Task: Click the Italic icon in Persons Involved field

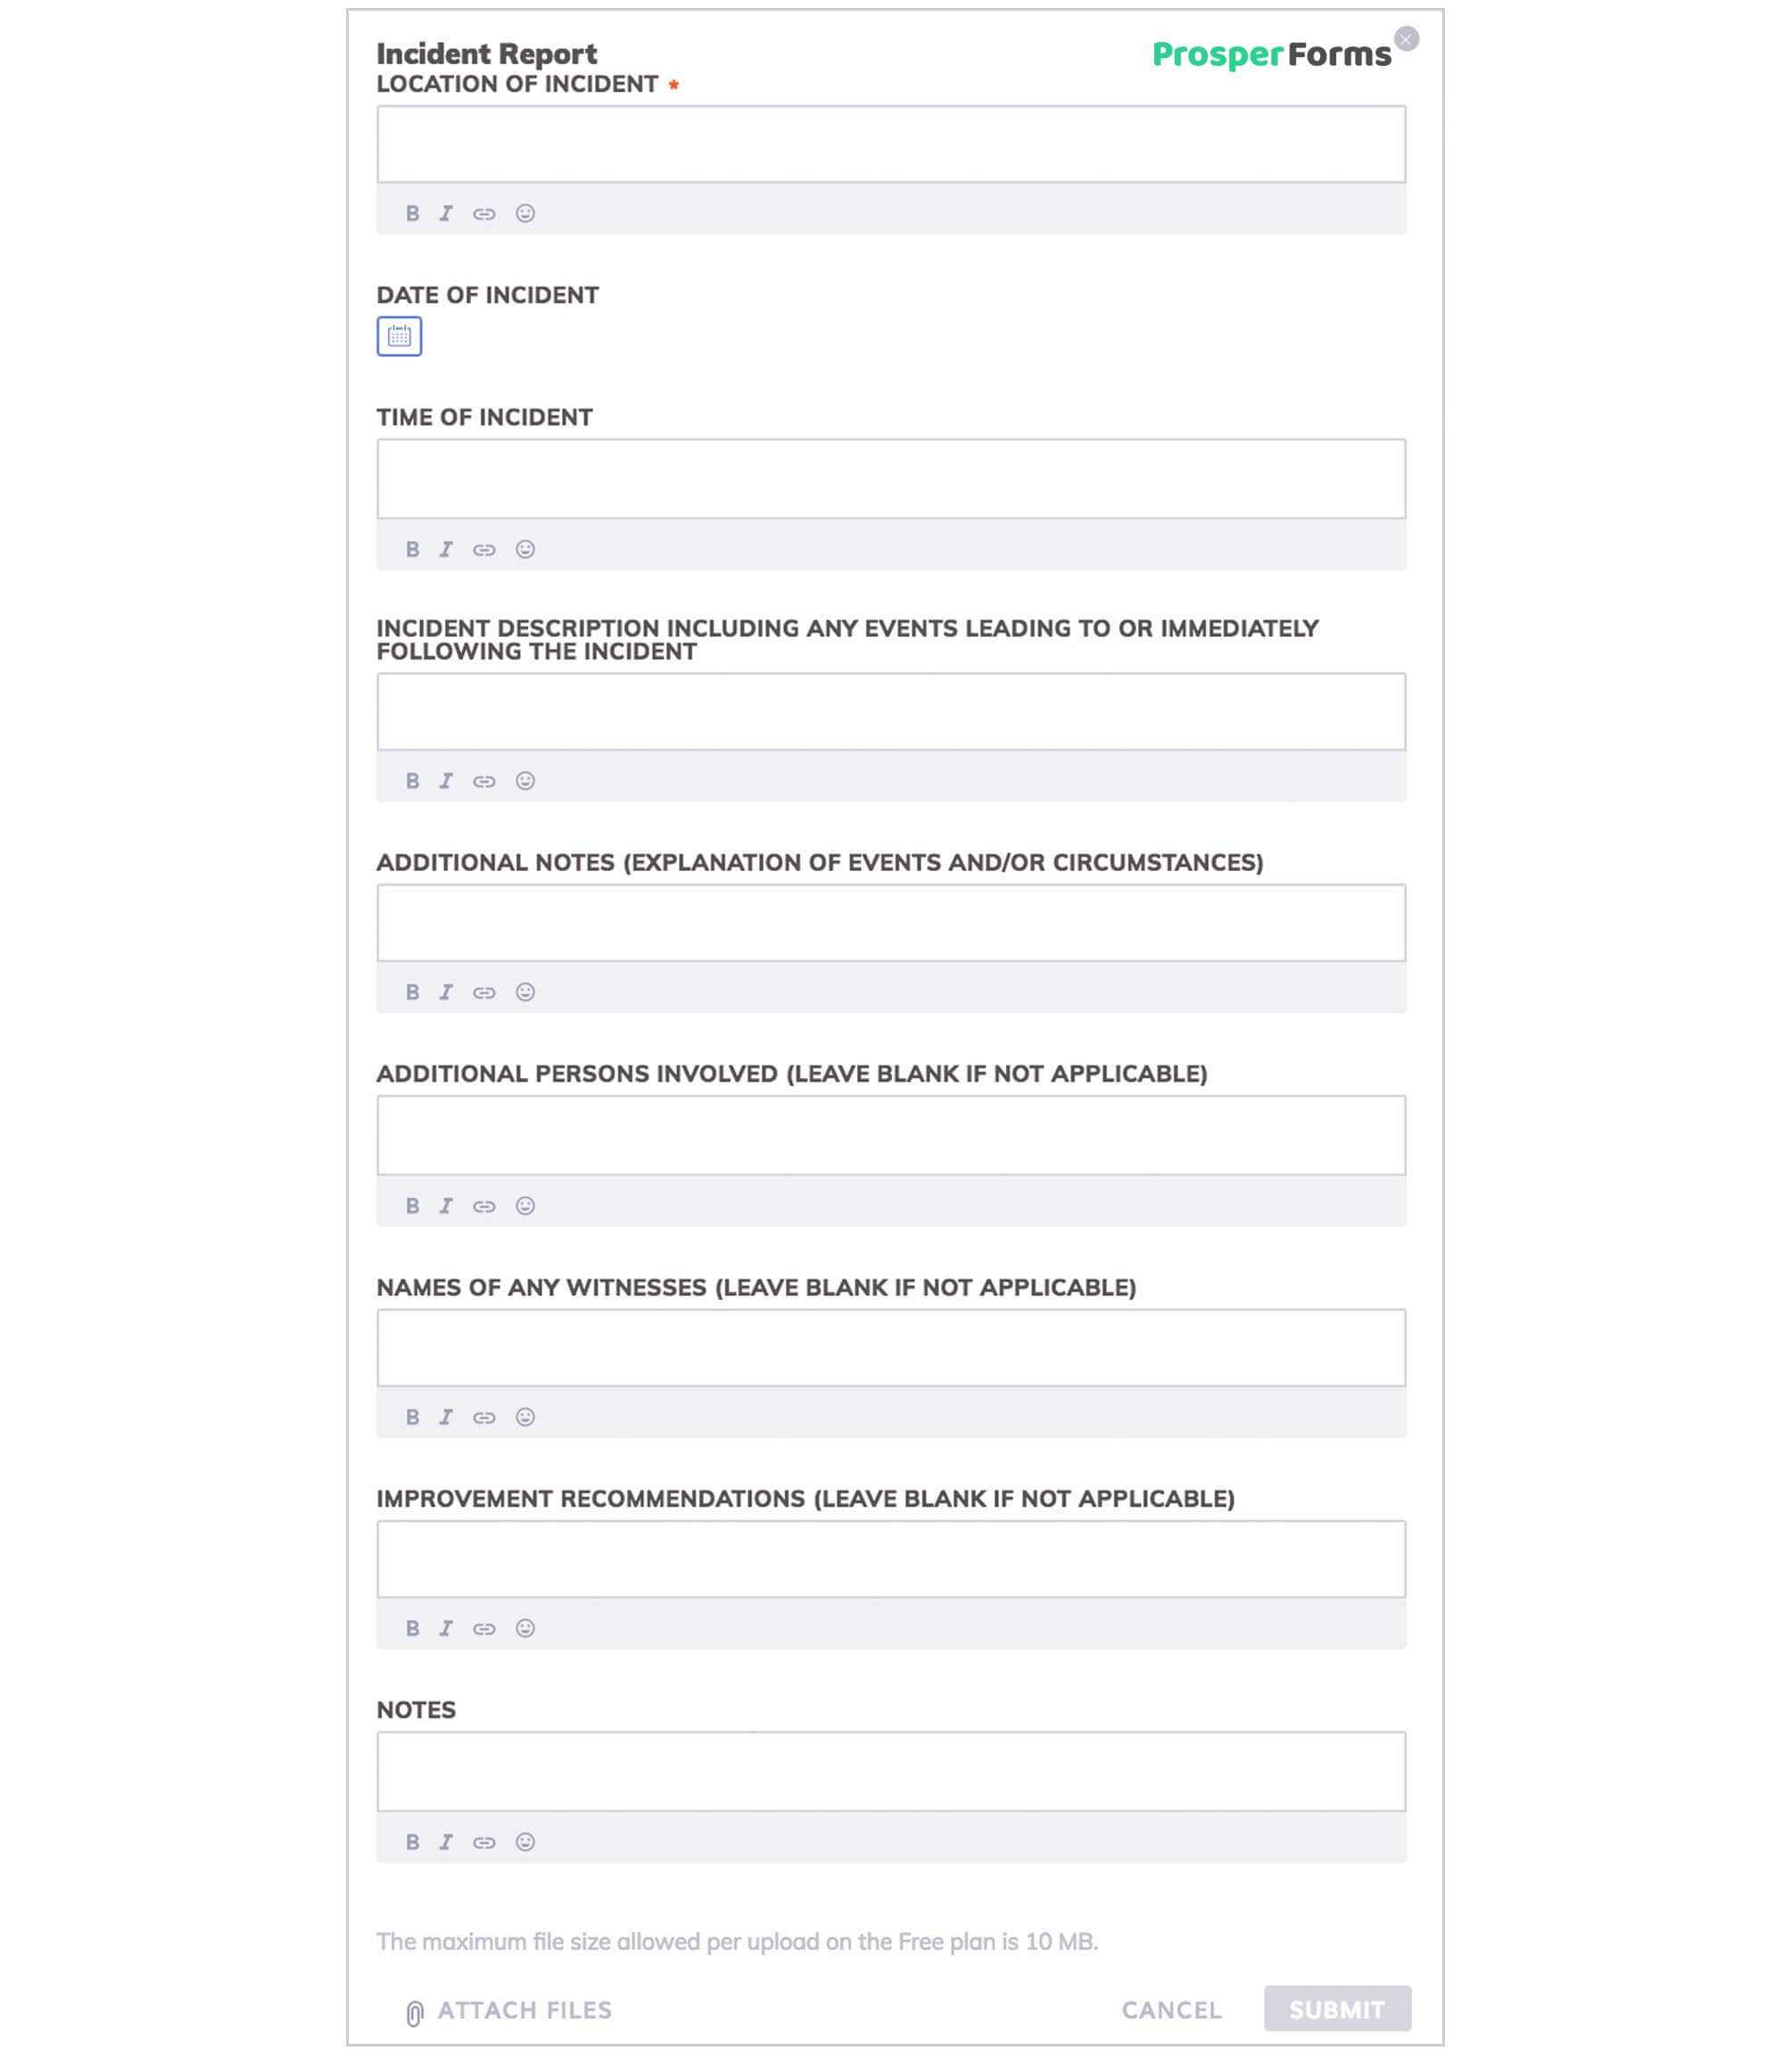Action: (446, 1205)
